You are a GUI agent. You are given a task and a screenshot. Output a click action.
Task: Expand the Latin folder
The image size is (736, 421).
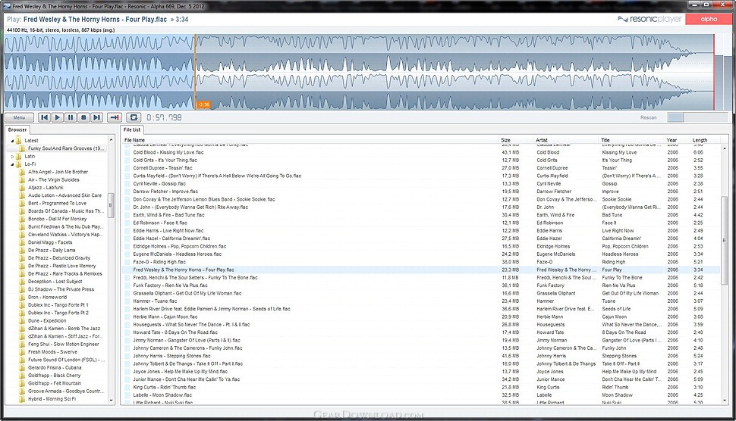coord(12,157)
